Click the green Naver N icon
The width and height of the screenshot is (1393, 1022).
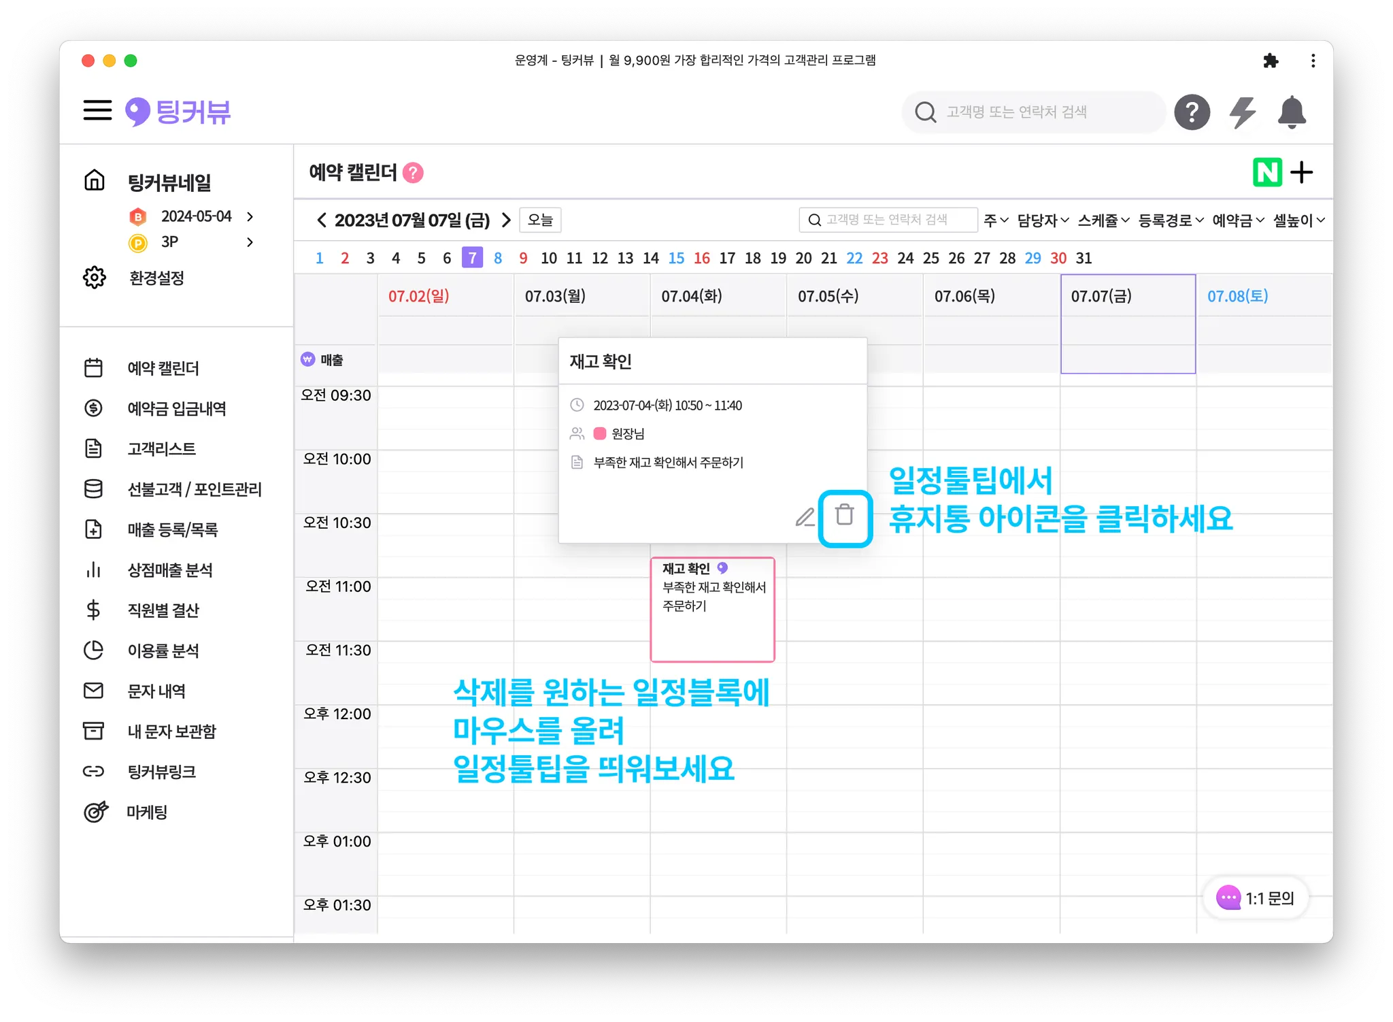coord(1266,172)
